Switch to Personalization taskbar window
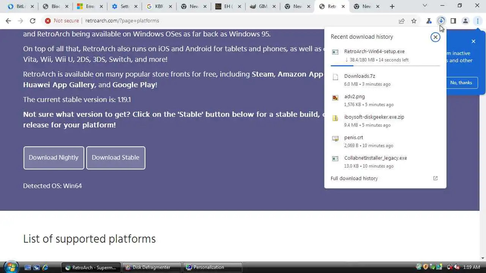The width and height of the screenshot is (486, 273). [213, 267]
